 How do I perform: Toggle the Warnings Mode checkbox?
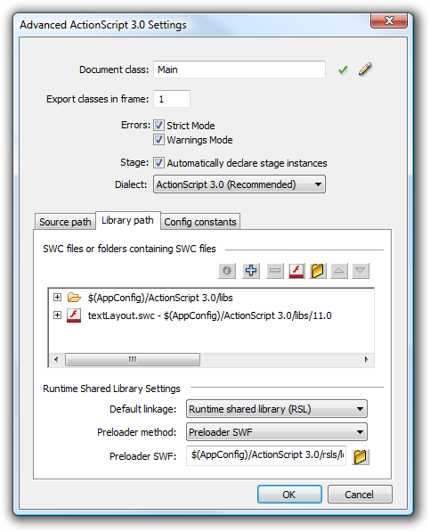coord(158,139)
